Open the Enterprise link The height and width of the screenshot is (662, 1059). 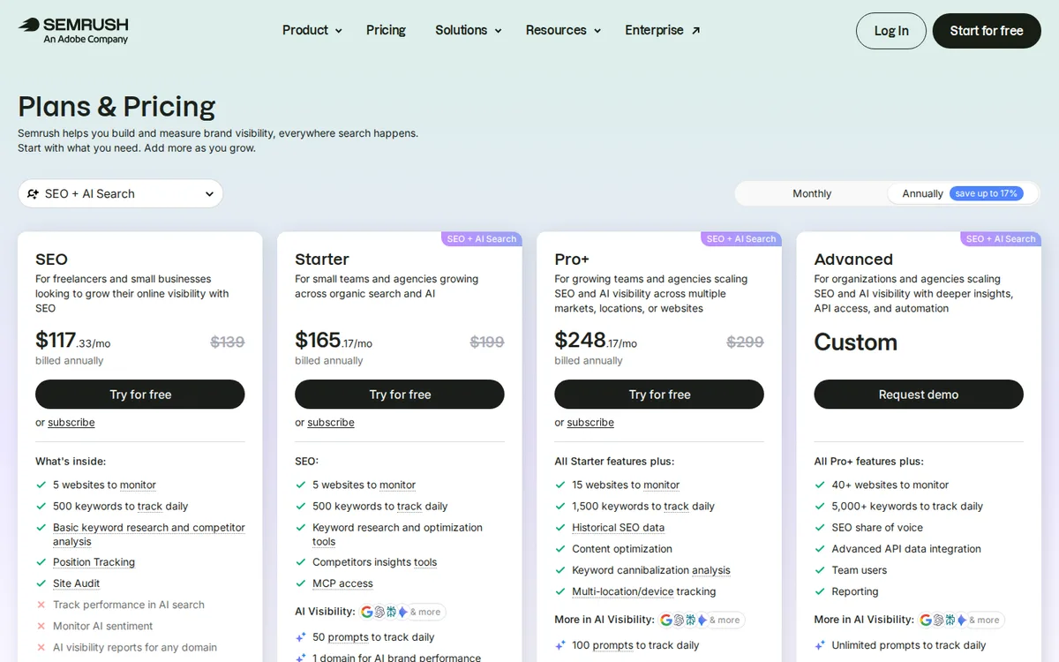coord(663,30)
